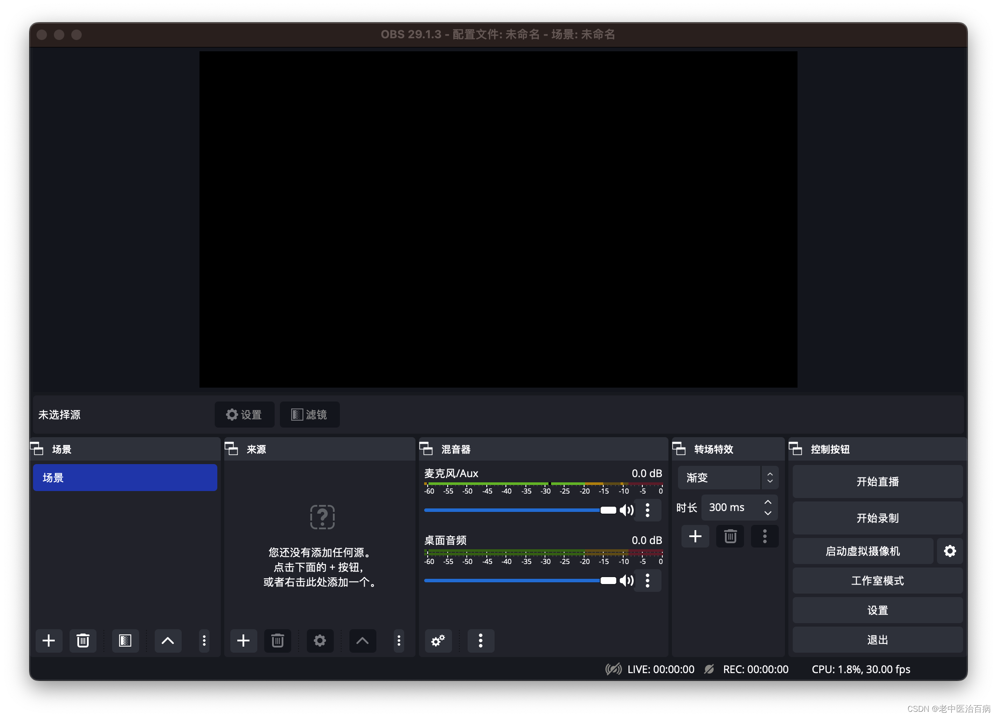The height and width of the screenshot is (717, 997).
Task: Click the empty sources placeholder question icon
Action: pyautogui.click(x=322, y=517)
